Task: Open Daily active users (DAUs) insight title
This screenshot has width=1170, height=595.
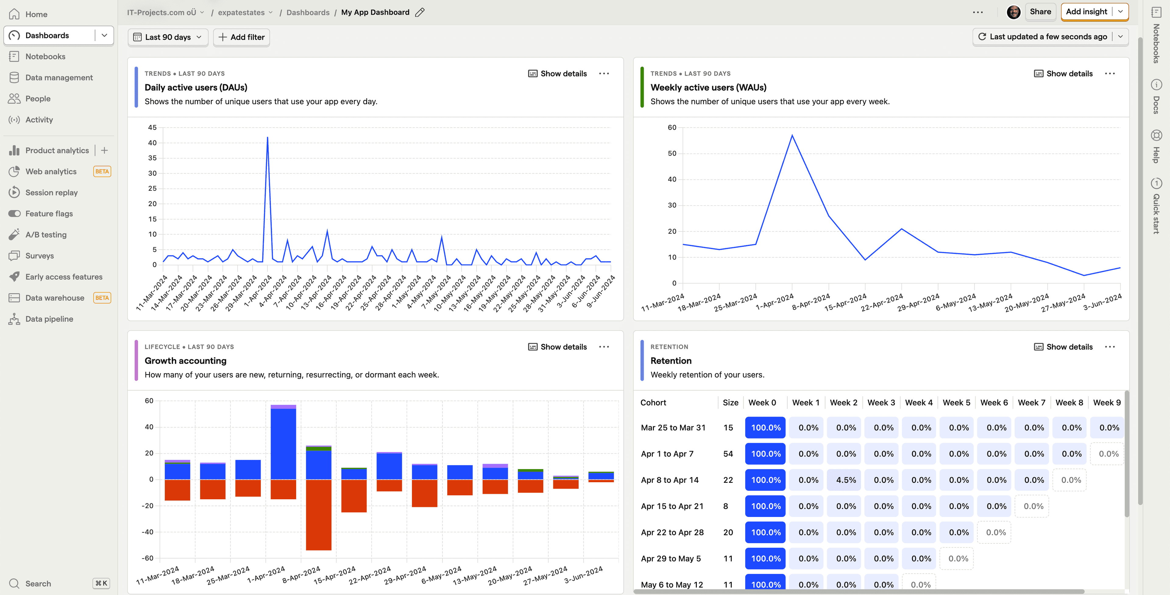Action: pos(196,87)
